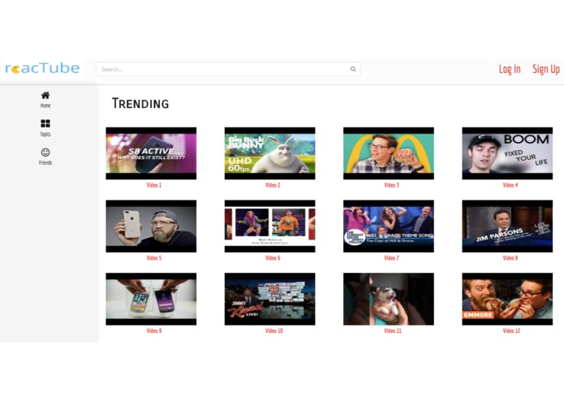Select the Home label in sidebar

(x=45, y=106)
